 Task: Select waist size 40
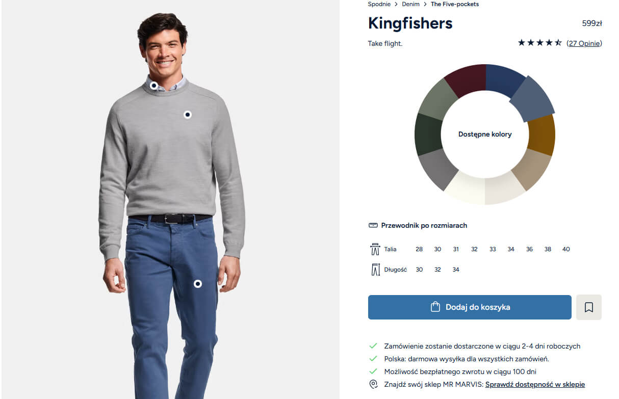[x=566, y=249]
